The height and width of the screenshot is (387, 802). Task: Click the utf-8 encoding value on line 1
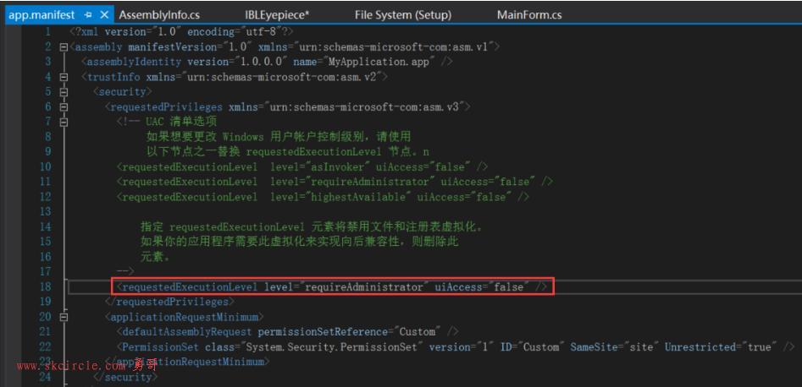coord(263,31)
